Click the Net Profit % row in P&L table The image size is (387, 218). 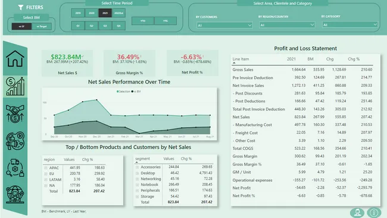(302, 196)
